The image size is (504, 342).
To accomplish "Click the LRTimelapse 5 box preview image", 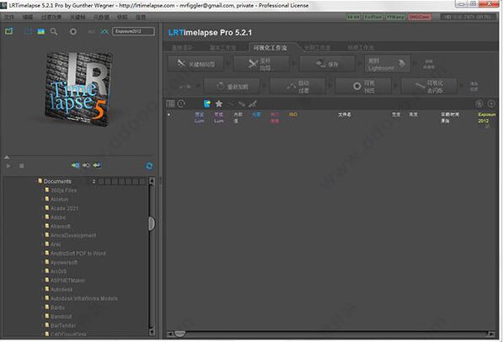I will coord(78,89).
